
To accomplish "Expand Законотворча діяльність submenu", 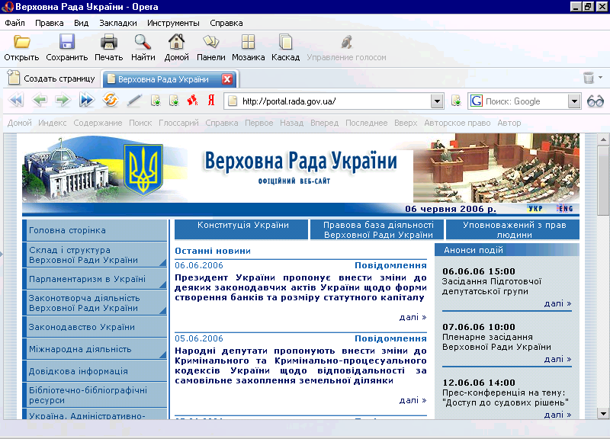I will [163, 311].
